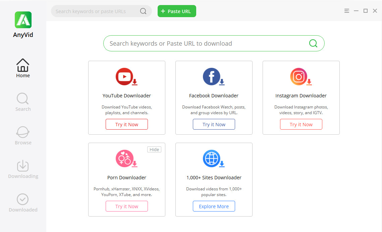382x232 pixels.
Task: Click Try it Now under Facebook Downloader
Action: (214, 124)
